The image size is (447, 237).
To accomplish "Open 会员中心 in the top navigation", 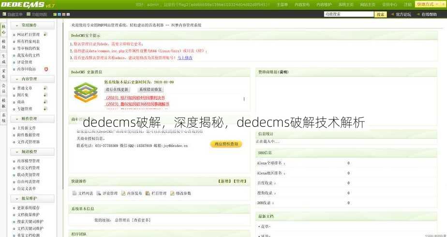I will point(389,5).
